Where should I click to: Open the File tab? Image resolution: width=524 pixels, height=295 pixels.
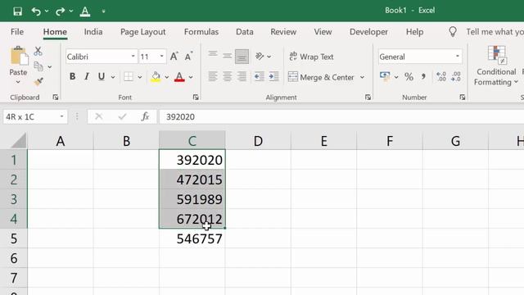coord(17,32)
